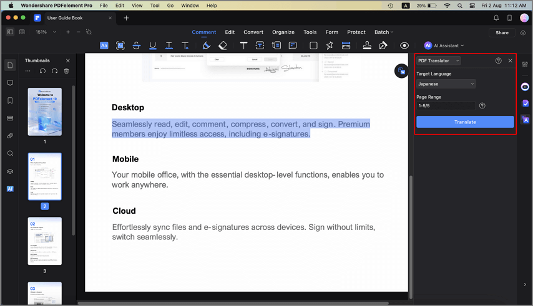Select page 3 thumbnail
This screenshot has width=533, height=306.
(x=45, y=241)
